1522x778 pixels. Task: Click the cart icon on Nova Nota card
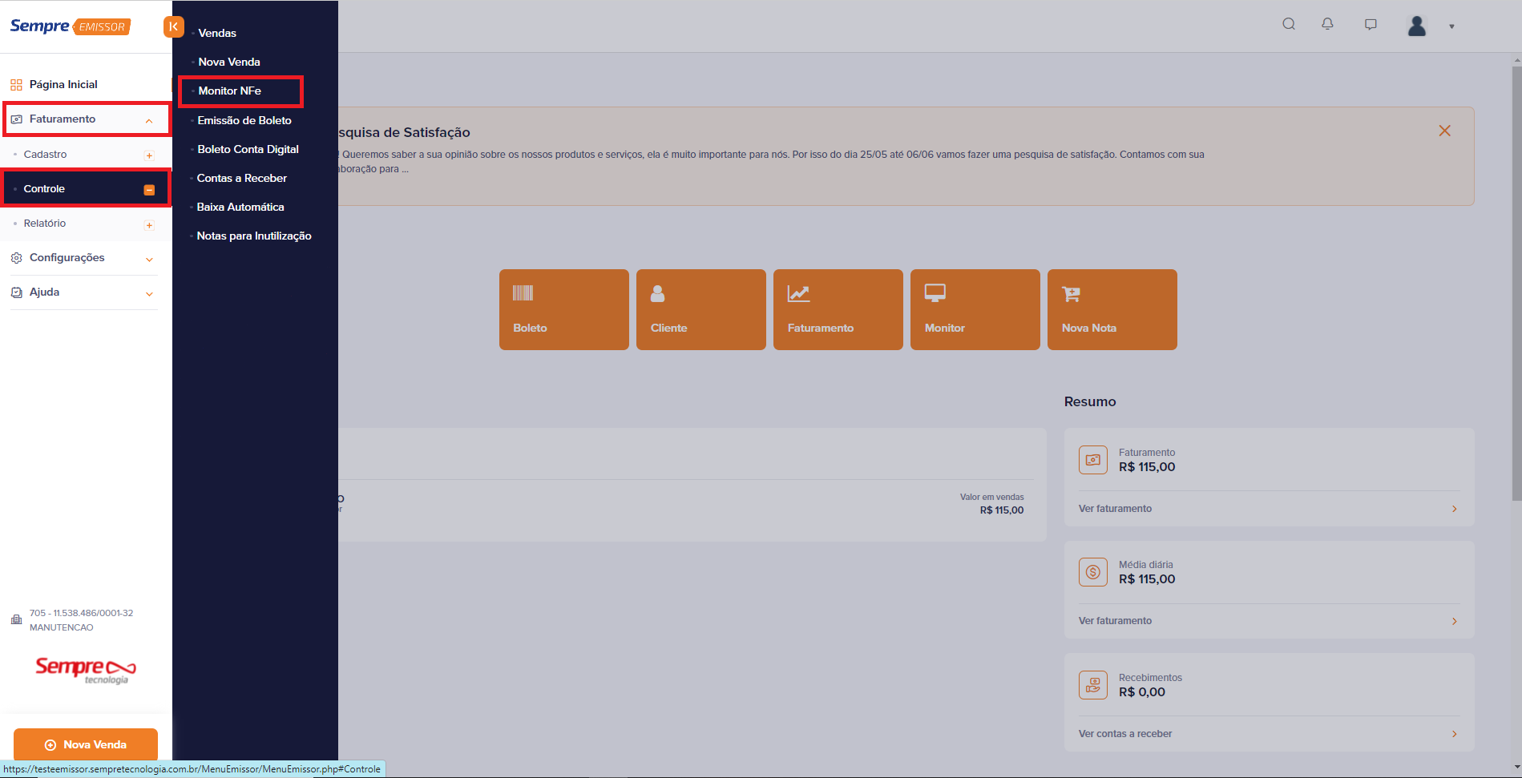pos(1071,293)
